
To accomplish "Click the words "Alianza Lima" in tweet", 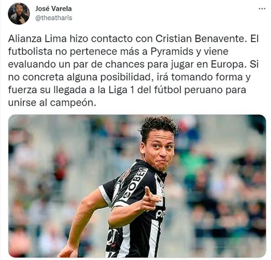I will [x=37, y=39].
